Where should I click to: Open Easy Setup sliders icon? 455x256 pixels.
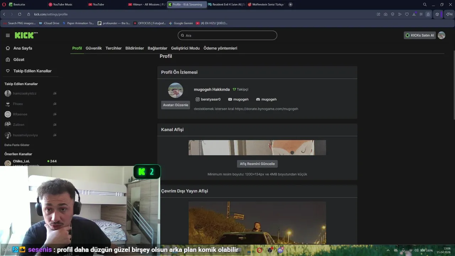click(421, 14)
